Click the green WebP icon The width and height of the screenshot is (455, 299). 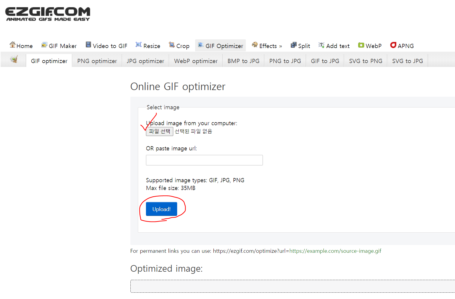[x=361, y=45]
